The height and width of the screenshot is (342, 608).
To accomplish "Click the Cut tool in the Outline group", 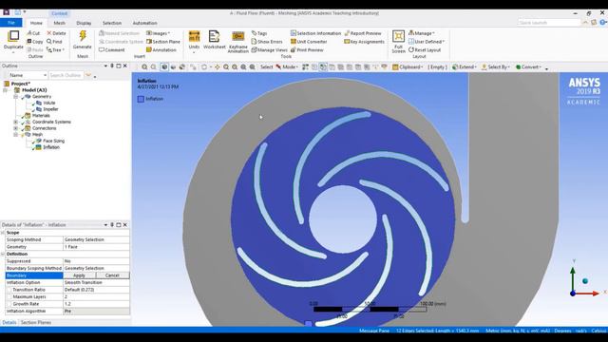I will [34, 33].
